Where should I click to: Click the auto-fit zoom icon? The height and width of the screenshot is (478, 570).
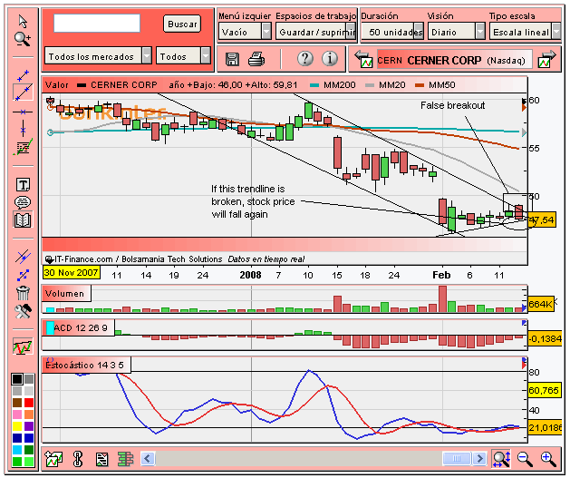click(x=501, y=459)
